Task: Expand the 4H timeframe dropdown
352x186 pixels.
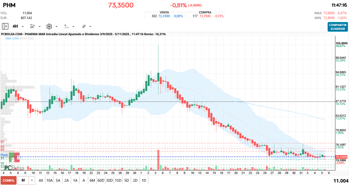Action: [x=23, y=27]
